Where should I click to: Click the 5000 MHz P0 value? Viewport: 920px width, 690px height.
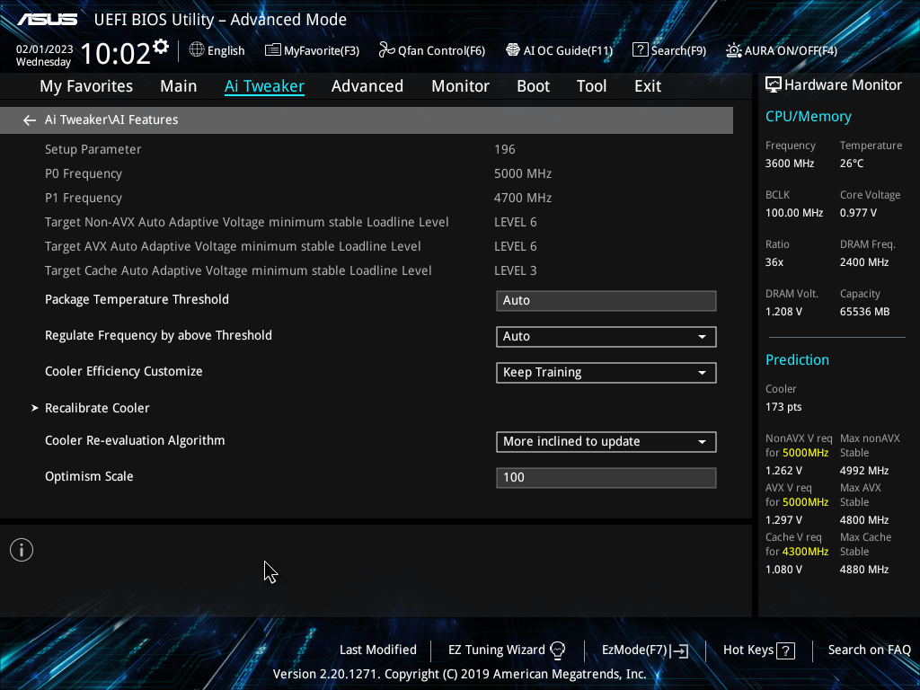click(523, 173)
